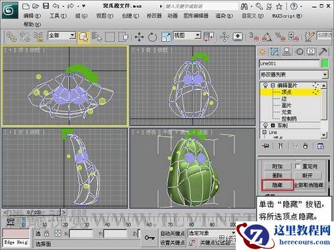Click the 全部取消隐藏 button
Image resolution: width=334 pixels, height=250 pixels.
pos(309,185)
